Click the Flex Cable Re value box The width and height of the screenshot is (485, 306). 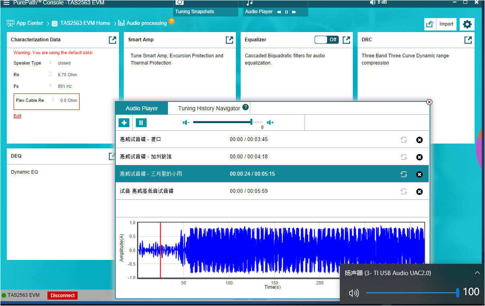point(47,101)
